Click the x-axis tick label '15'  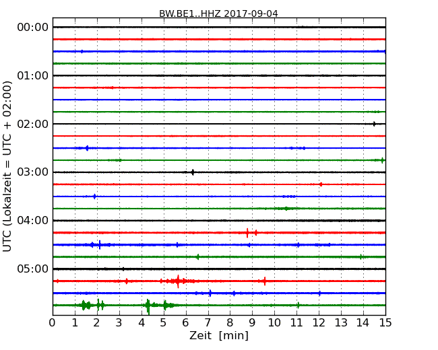(385, 322)
